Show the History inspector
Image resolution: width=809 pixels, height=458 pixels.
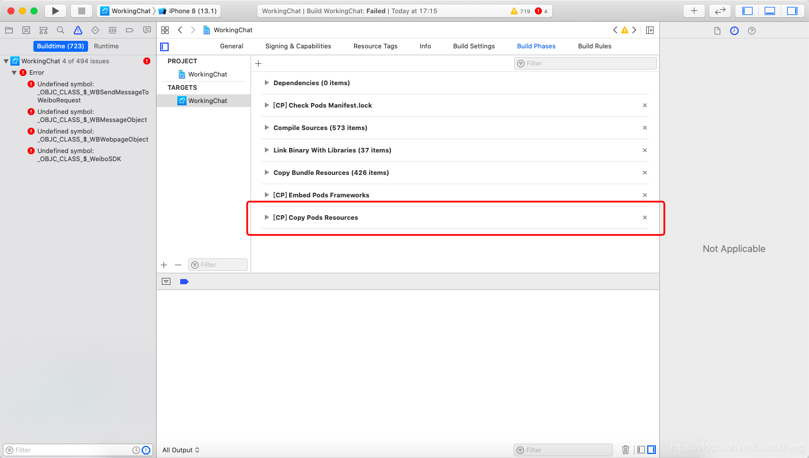point(734,31)
